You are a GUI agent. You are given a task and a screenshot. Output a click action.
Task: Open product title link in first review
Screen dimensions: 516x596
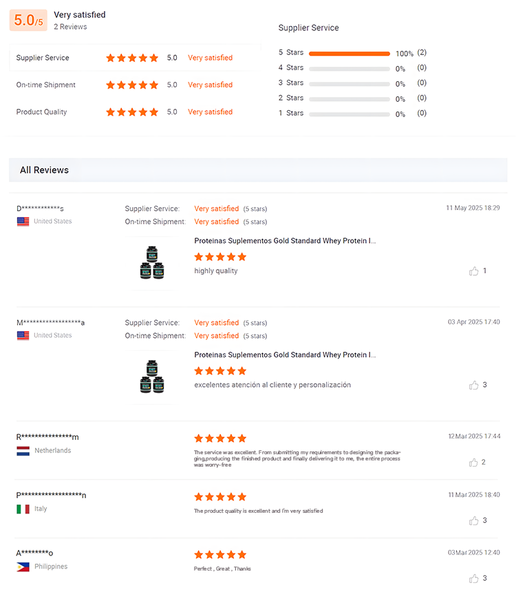(x=285, y=241)
